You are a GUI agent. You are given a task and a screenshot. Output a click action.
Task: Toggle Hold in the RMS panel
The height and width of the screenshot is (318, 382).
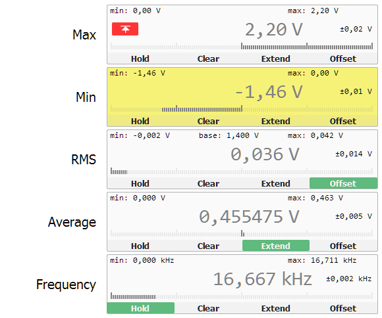point(140,183)
